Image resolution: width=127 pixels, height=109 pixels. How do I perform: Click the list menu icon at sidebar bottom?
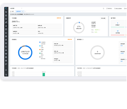click(6, 74)
